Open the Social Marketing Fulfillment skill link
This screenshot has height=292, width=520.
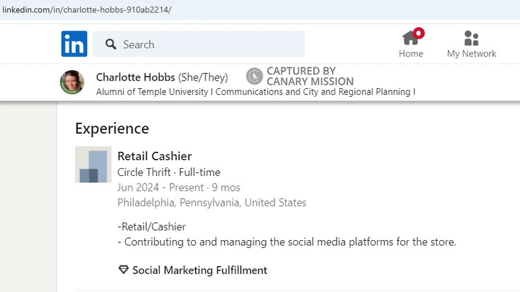coord(200,270)
